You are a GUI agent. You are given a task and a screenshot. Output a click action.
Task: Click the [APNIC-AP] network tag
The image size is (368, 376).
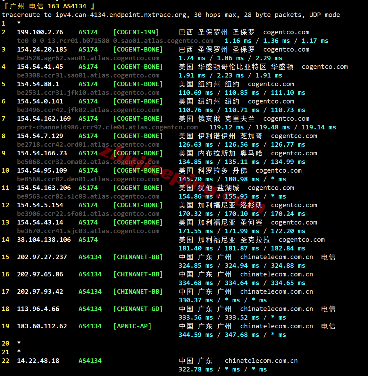132,326
